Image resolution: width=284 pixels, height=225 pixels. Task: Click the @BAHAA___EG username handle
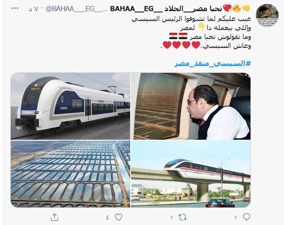pos(76,9)
